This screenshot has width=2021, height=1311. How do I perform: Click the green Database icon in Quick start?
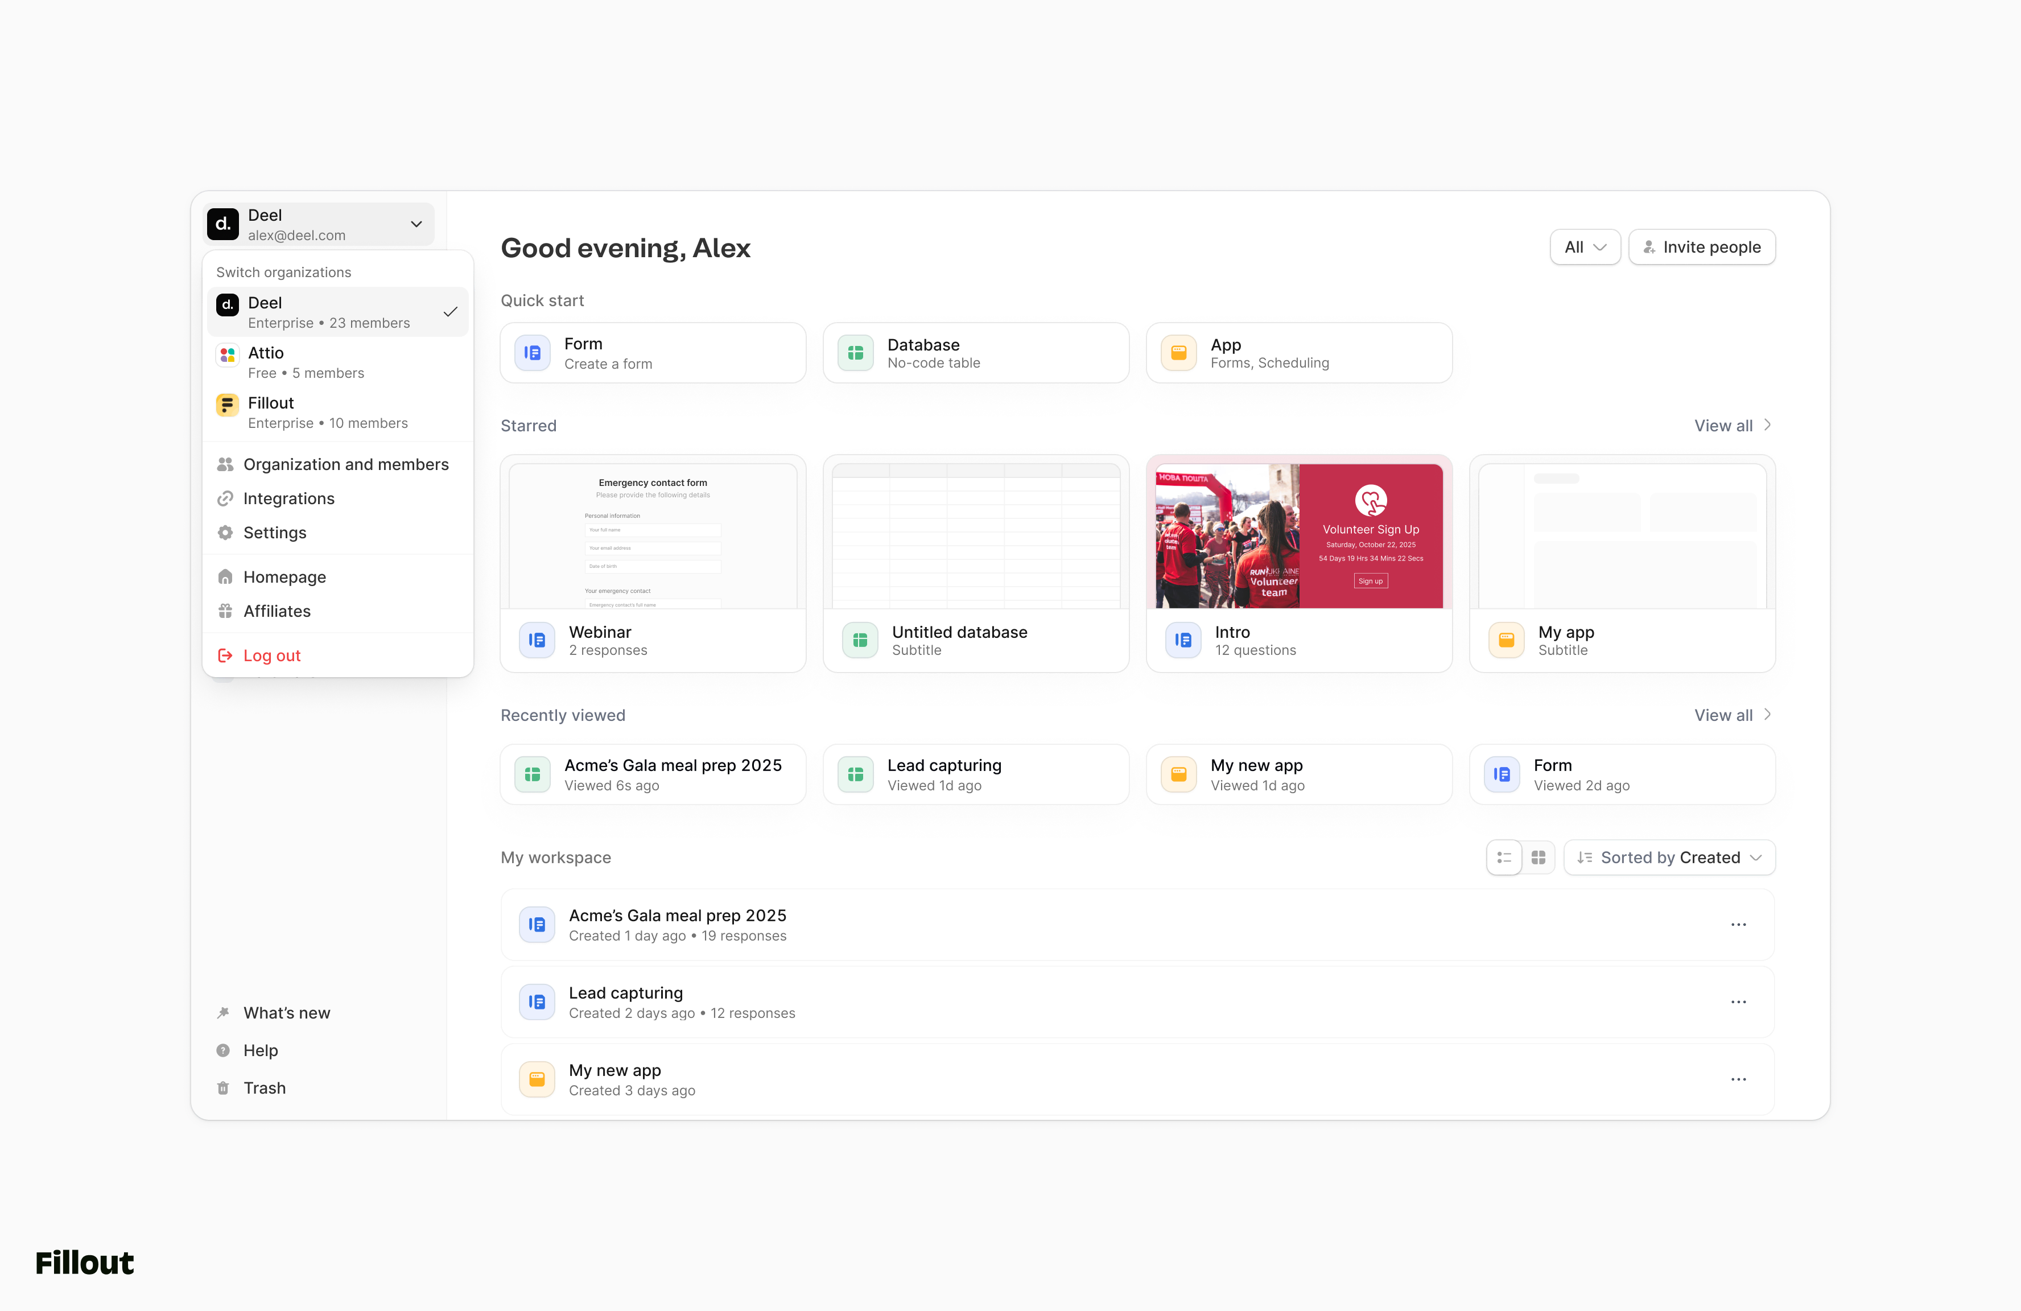point(855,352)
